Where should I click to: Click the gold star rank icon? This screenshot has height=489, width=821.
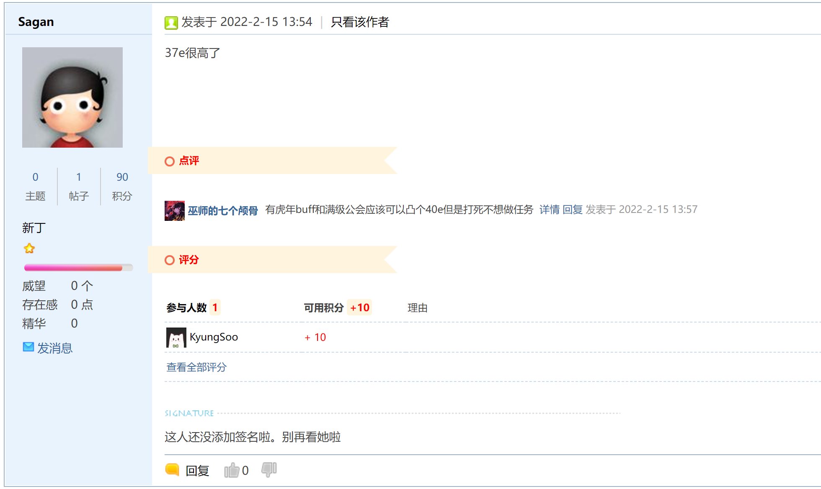click(x=29, y=248)
